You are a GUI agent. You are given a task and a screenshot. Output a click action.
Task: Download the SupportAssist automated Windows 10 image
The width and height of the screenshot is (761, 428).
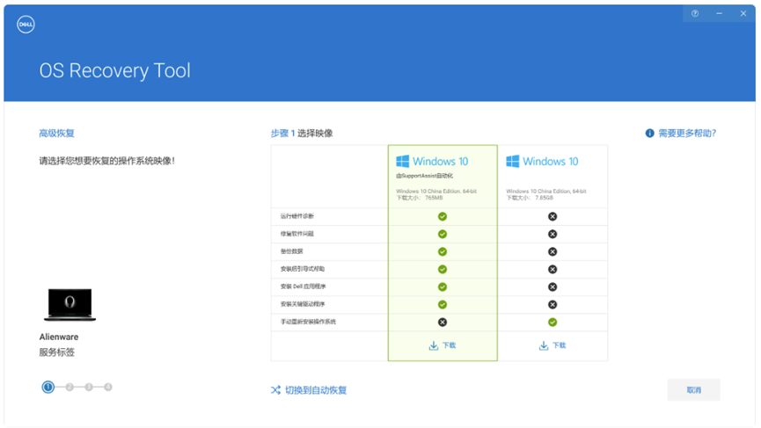point(443,345)
